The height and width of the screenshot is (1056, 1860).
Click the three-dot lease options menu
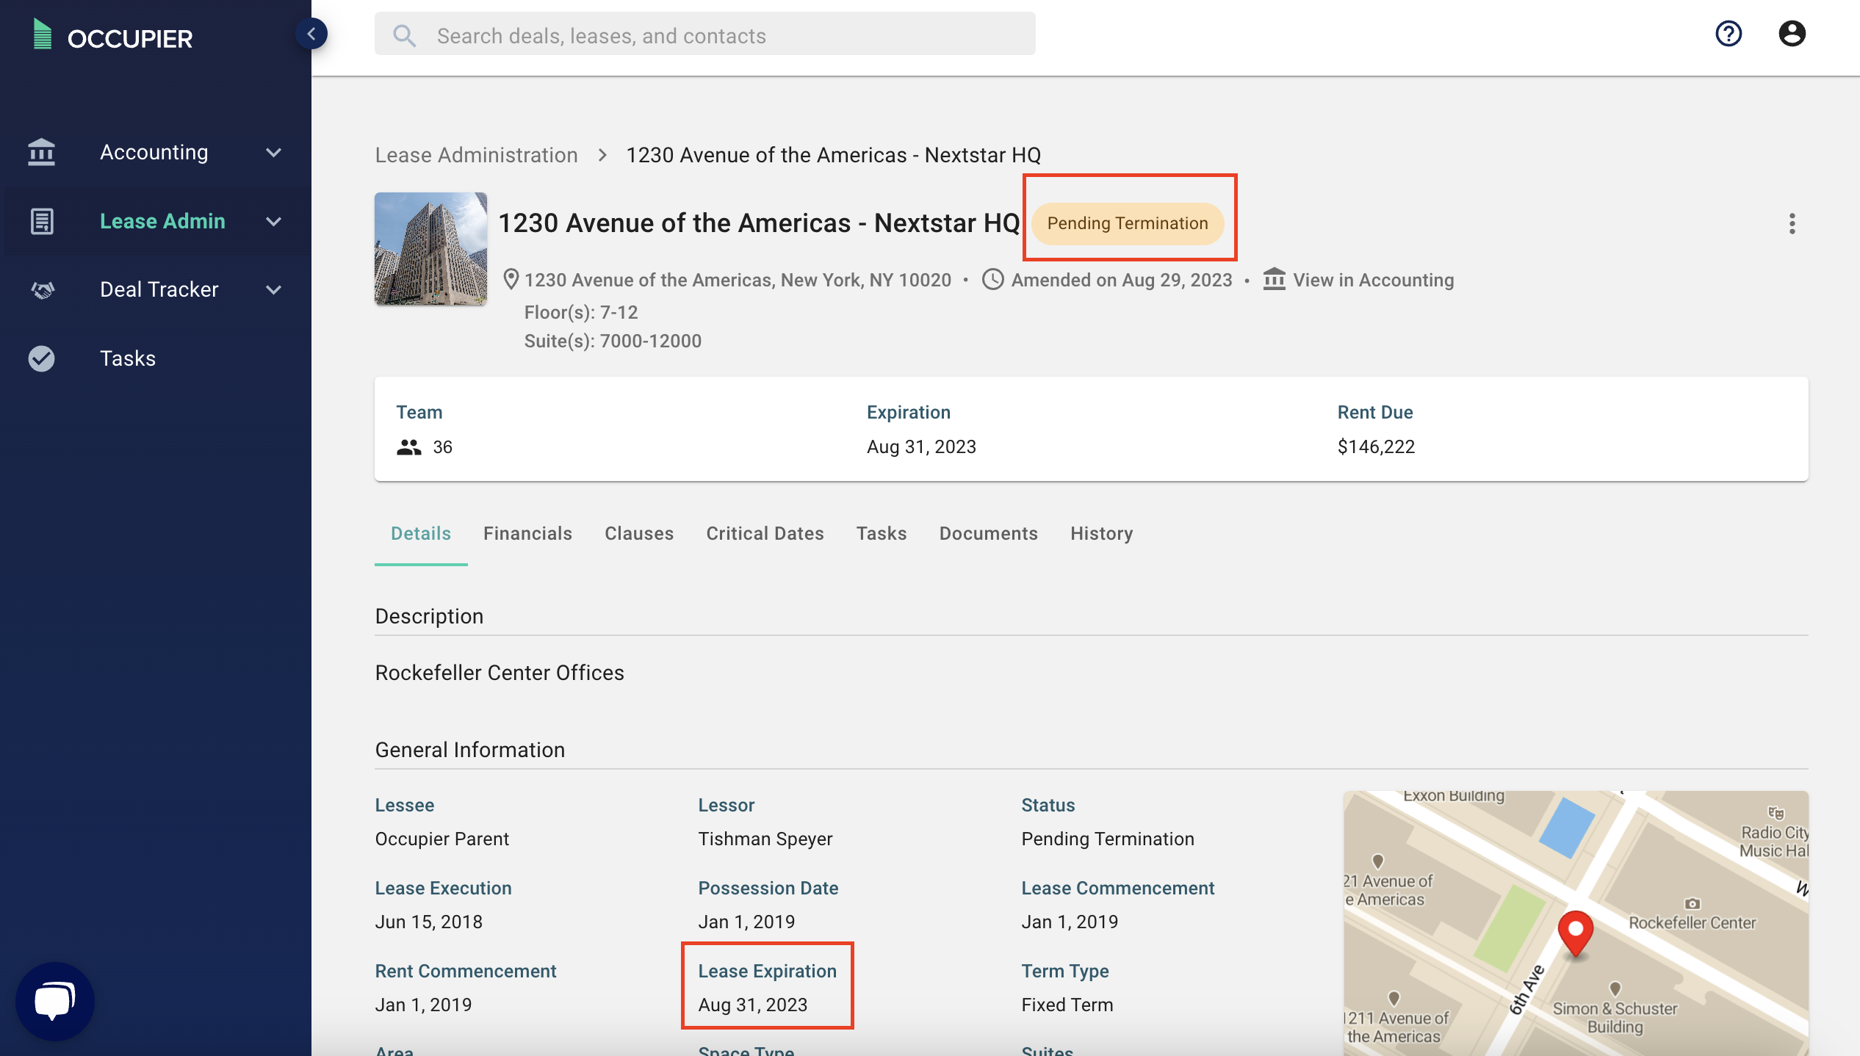(x=1792, y=223)
